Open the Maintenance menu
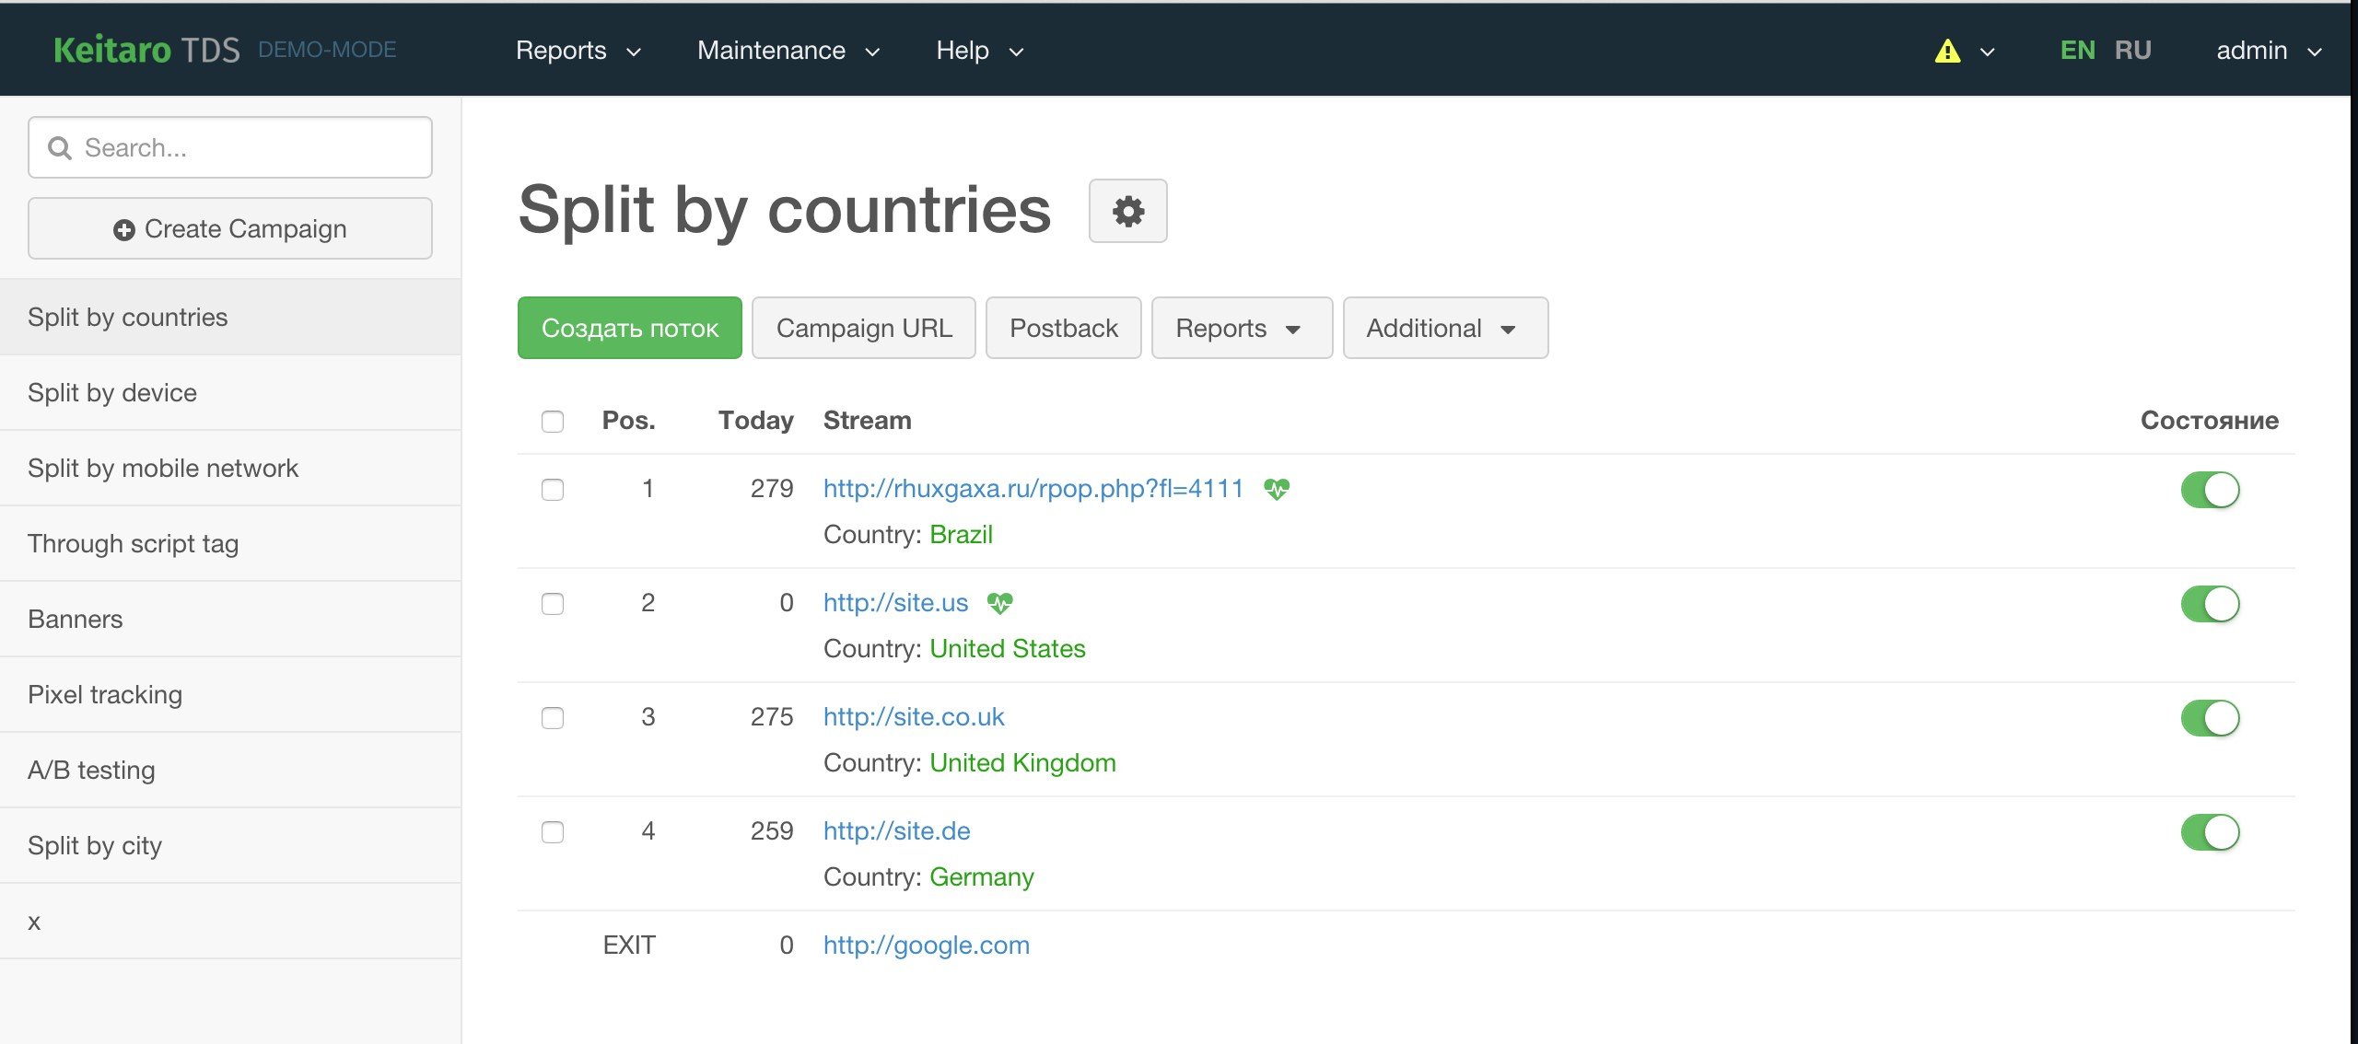The width and height of the screenshot is (2358, 1044). click(788, 51)
